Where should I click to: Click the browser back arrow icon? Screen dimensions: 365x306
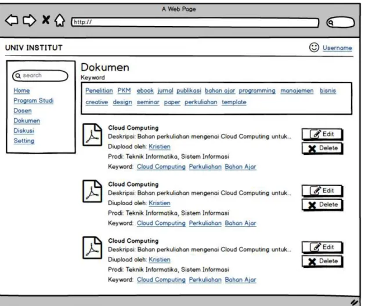[x=12, y=20]
